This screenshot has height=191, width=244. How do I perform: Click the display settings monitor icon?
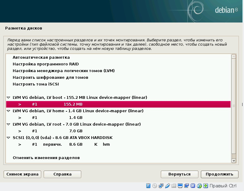tap(180, 186)
